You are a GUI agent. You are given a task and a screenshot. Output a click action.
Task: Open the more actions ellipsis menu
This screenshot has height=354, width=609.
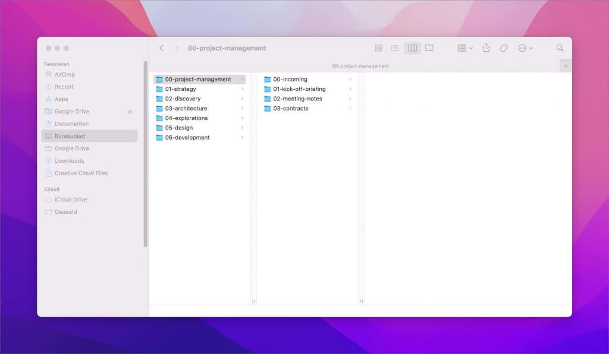(526, 48)
